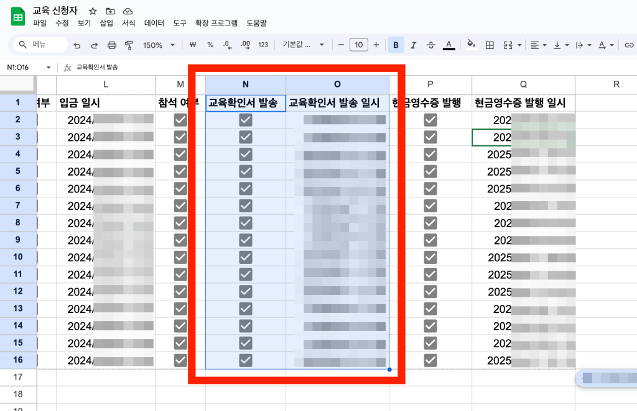
Task: Open the 기본값 font dropdown
Action: coord(304,45)
